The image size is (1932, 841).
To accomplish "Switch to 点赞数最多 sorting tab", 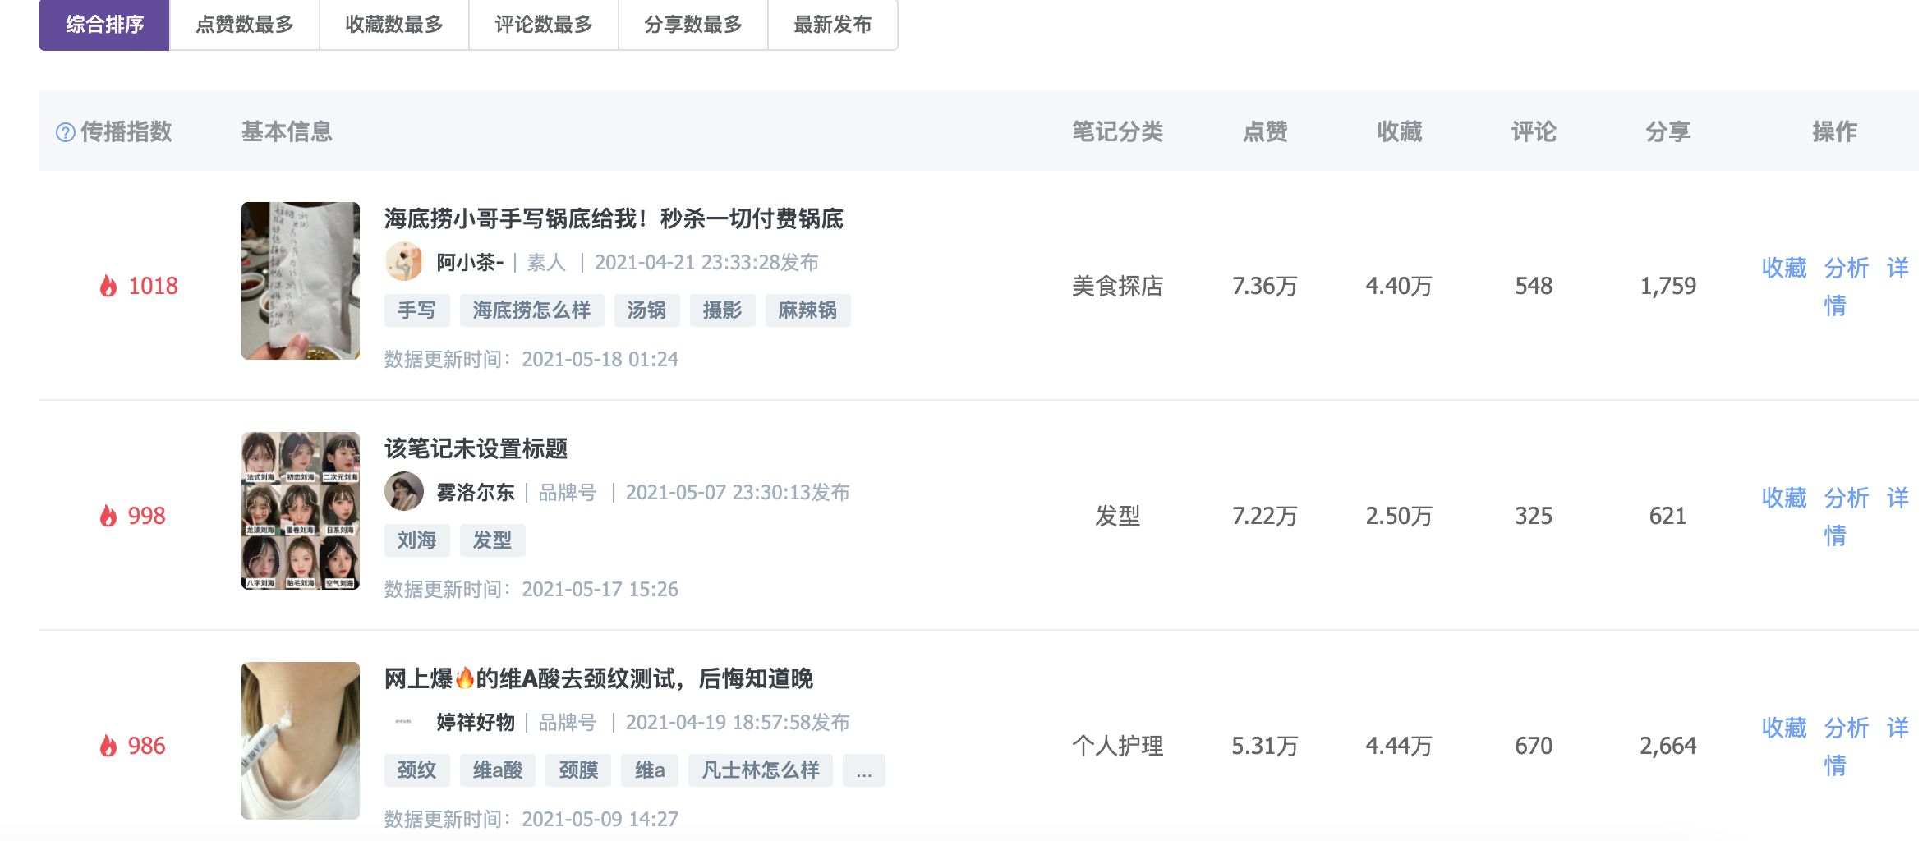I will point(246,25).
